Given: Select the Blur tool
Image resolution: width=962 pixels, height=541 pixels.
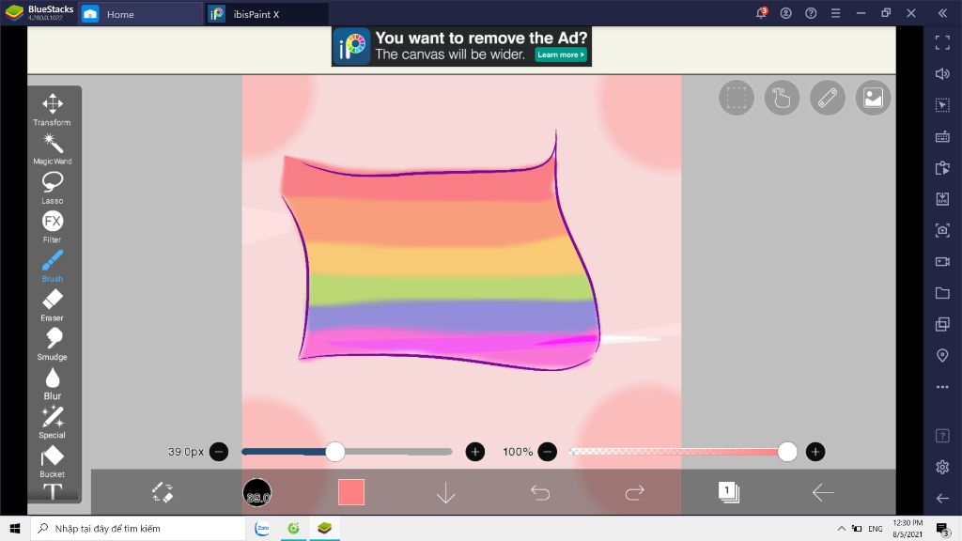Looking at the screenshot, I should tap(53, 383).
